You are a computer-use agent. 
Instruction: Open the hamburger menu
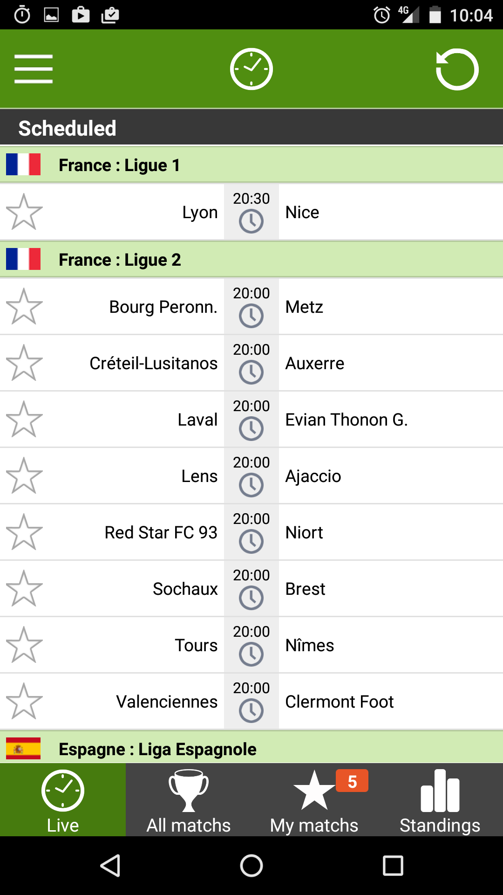[33, 69]
